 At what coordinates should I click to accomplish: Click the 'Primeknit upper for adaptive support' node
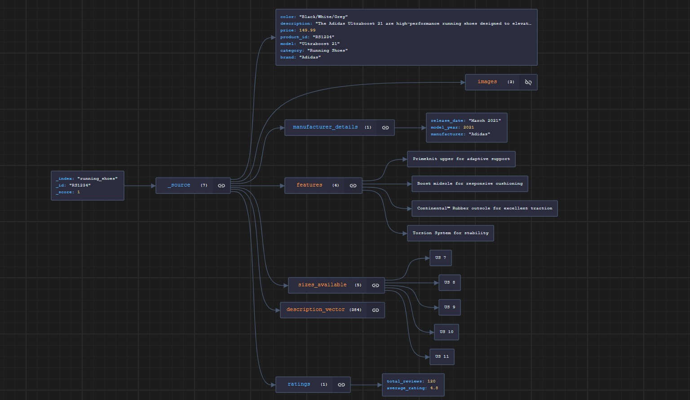(461, 159)
